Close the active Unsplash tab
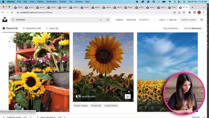 point(187,7)
